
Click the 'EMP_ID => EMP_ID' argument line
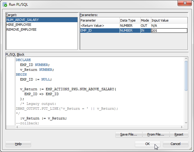(41, 94)
